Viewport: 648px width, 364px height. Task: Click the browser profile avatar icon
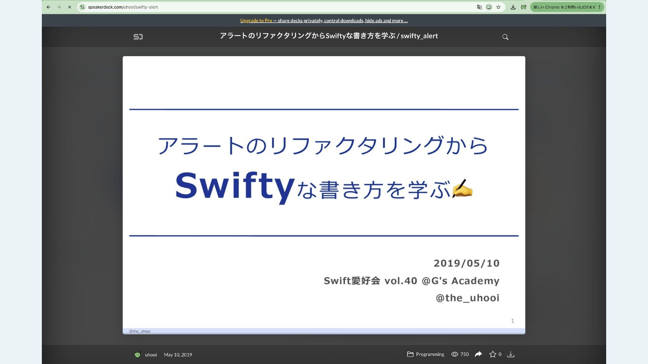click(x=523, y=7)
